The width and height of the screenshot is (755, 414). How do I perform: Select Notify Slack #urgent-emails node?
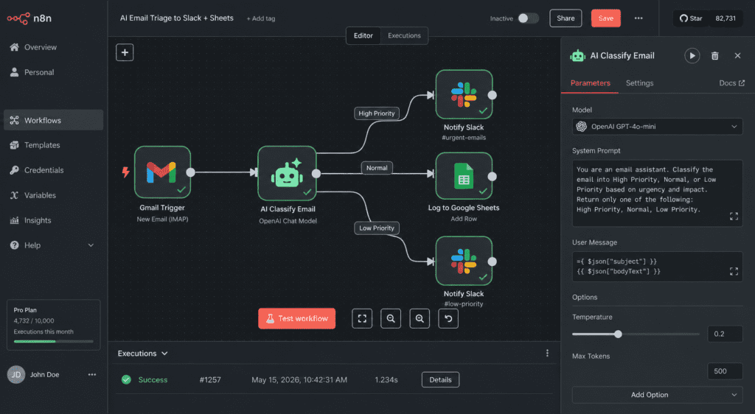click(x=464, y=94)
